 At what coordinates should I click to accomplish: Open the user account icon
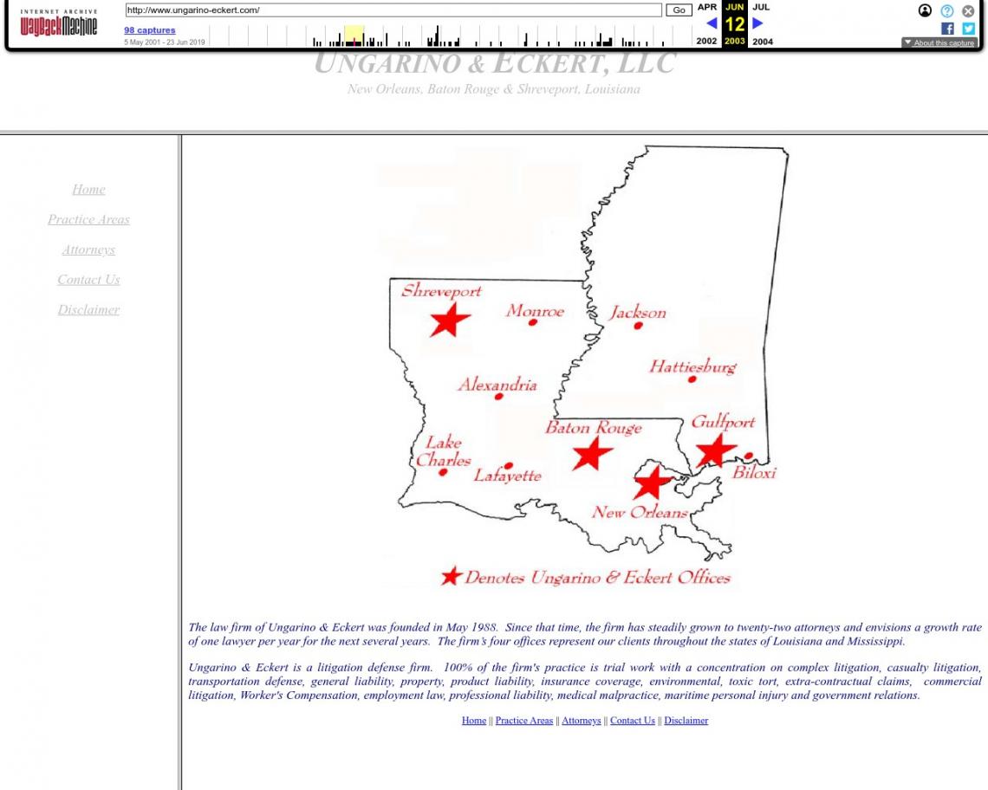925,10
